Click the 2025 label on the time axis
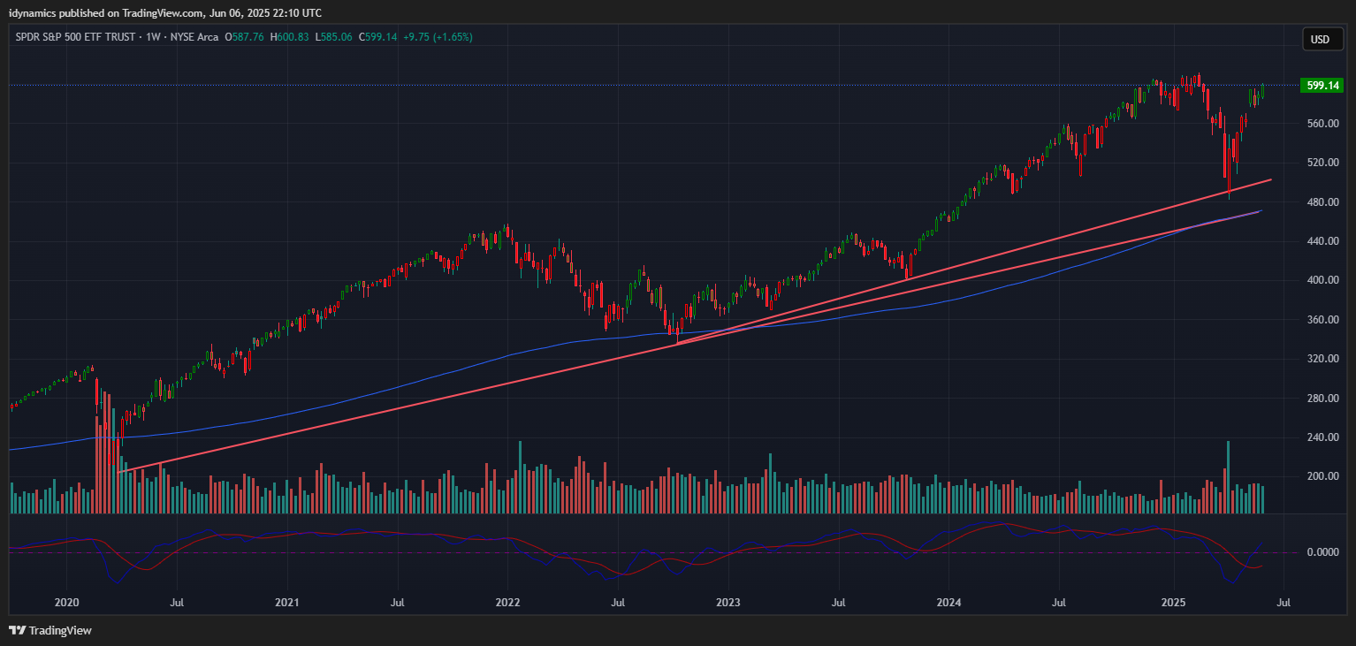Image resolution: width=1356 pixels, height=646 pixels. 1173,603
